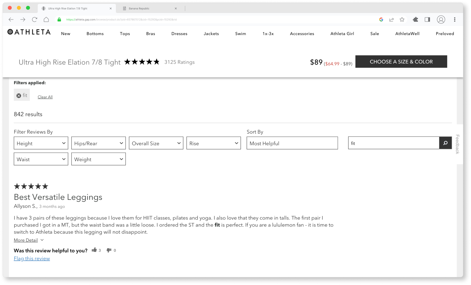Open the 1x-3x menu
This screenshot has height=285, width=471.
[268, 33]
